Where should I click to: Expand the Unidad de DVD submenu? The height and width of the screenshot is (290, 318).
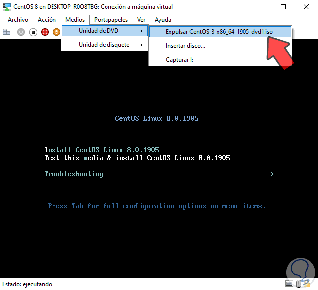coord(105,31)
